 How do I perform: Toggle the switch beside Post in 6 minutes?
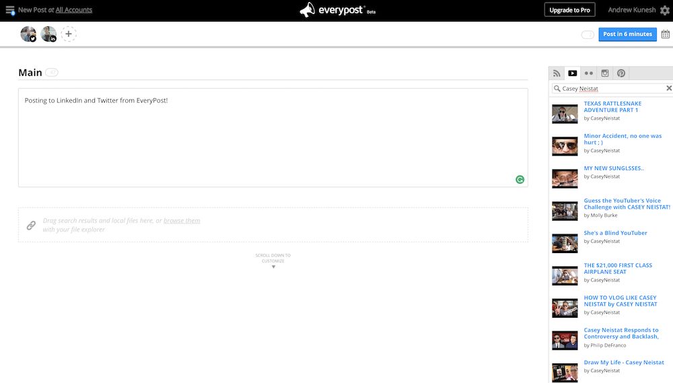[x=588, y=34]
